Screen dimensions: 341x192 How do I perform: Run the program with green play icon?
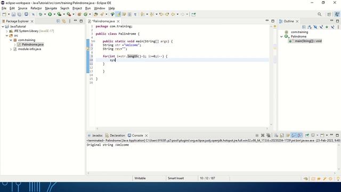[50, 14]
